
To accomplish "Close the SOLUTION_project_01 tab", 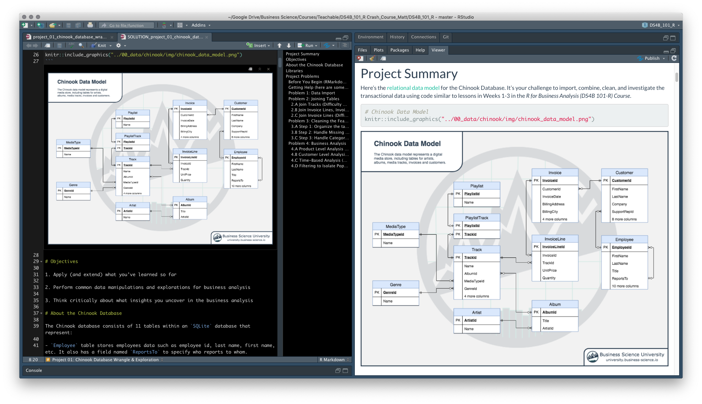I will (207, 37).
